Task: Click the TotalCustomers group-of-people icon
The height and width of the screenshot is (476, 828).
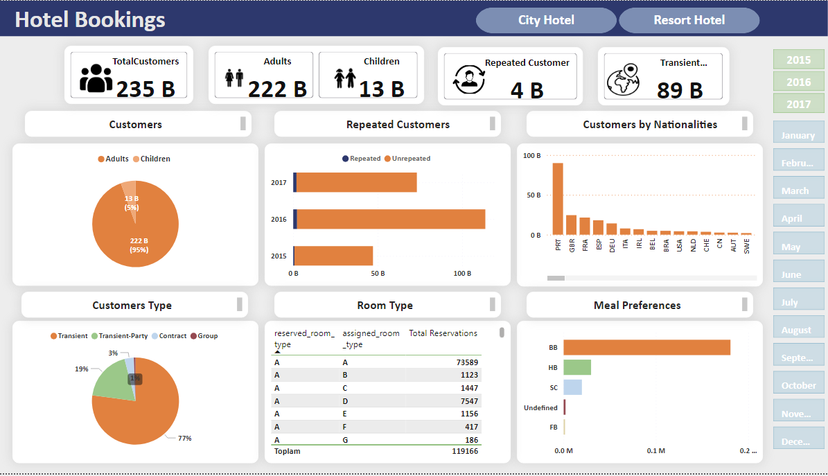Action: (x=96, y=78)
